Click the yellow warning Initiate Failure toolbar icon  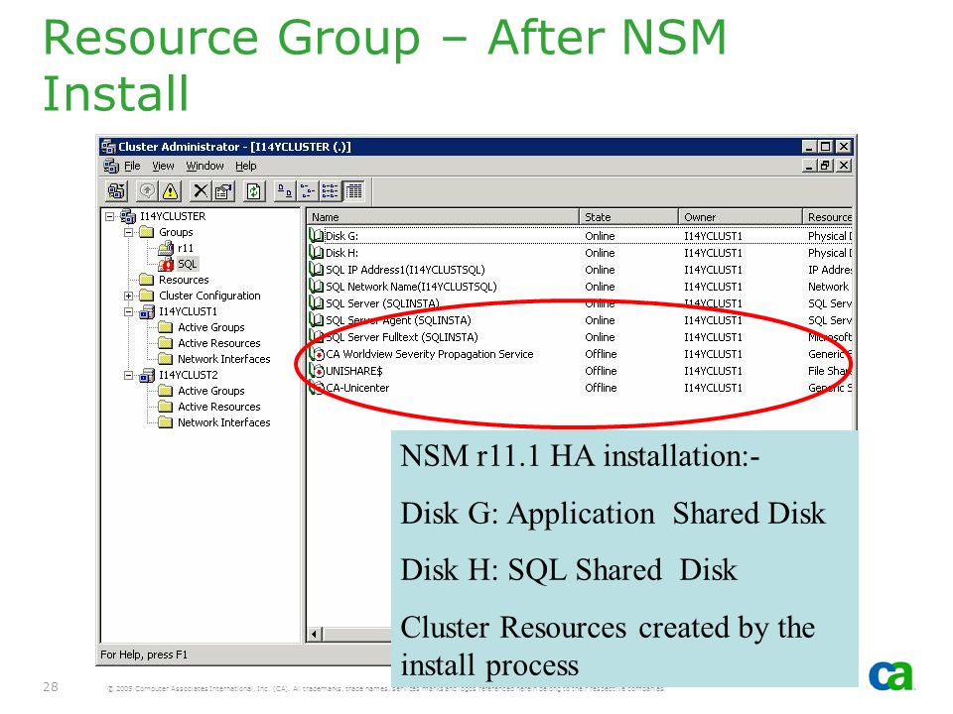point(170,191)
